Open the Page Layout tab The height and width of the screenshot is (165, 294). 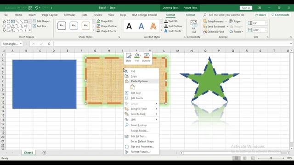click(x=50, y=15)
